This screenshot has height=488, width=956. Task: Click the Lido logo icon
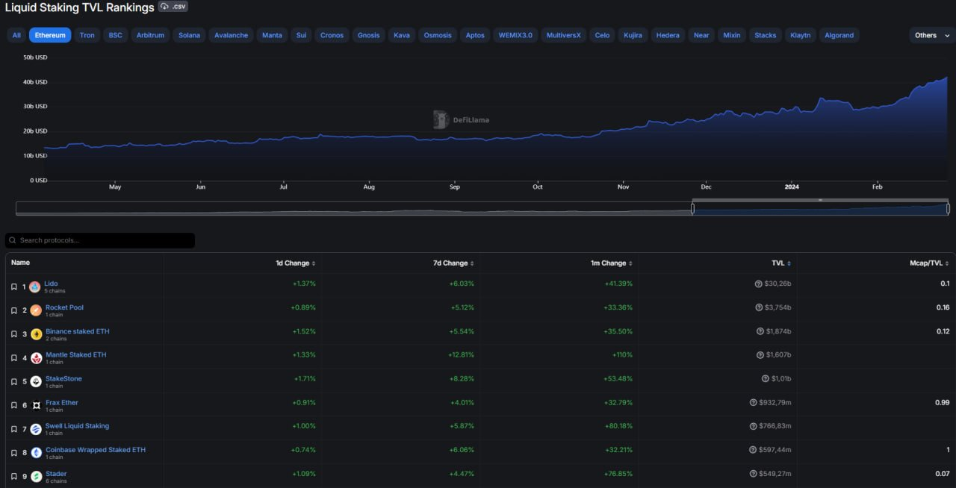click(35, 287)
